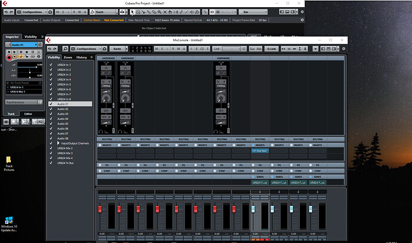Screen dimensions: 412x243
Task: Click Undo in the Cubase project toolbar
Action: [x=6, y=12]
